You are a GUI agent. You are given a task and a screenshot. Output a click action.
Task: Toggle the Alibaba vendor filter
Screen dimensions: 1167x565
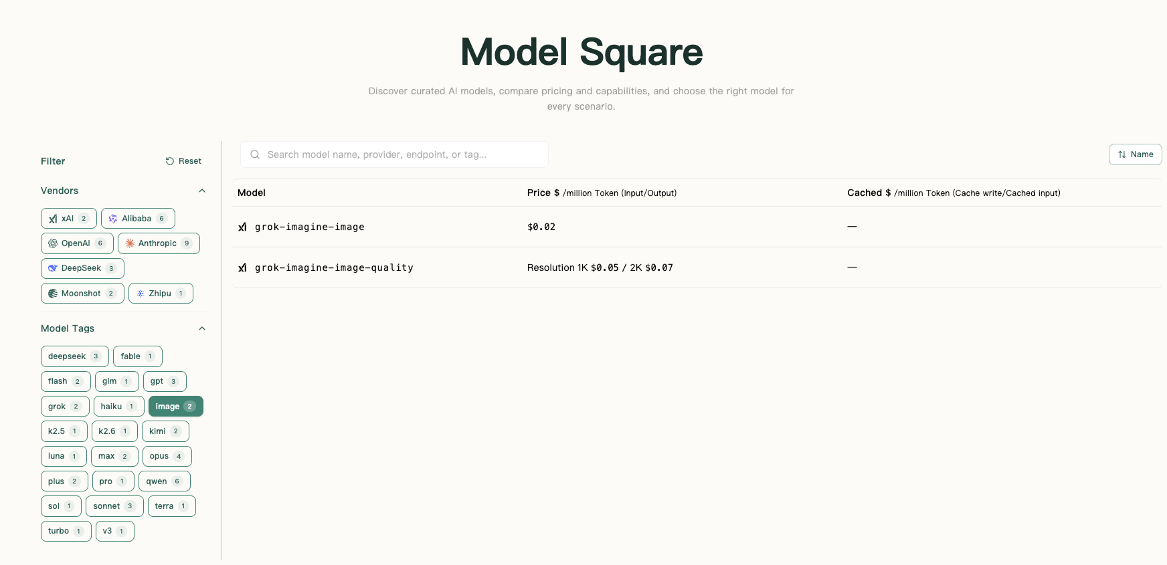138,219
